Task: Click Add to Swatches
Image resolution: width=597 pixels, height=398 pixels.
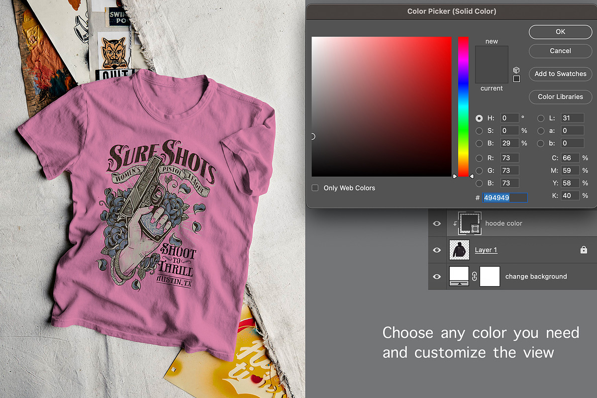Action: pos(560,74)
